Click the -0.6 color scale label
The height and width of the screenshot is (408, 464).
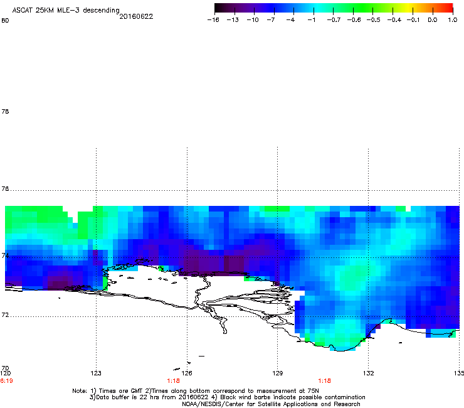coord(354,20)
